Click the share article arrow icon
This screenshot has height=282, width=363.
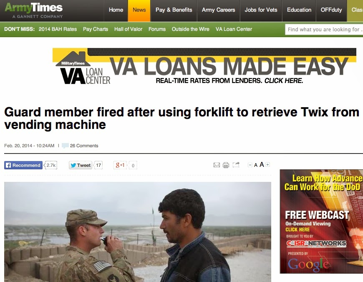tap(236, 165)
